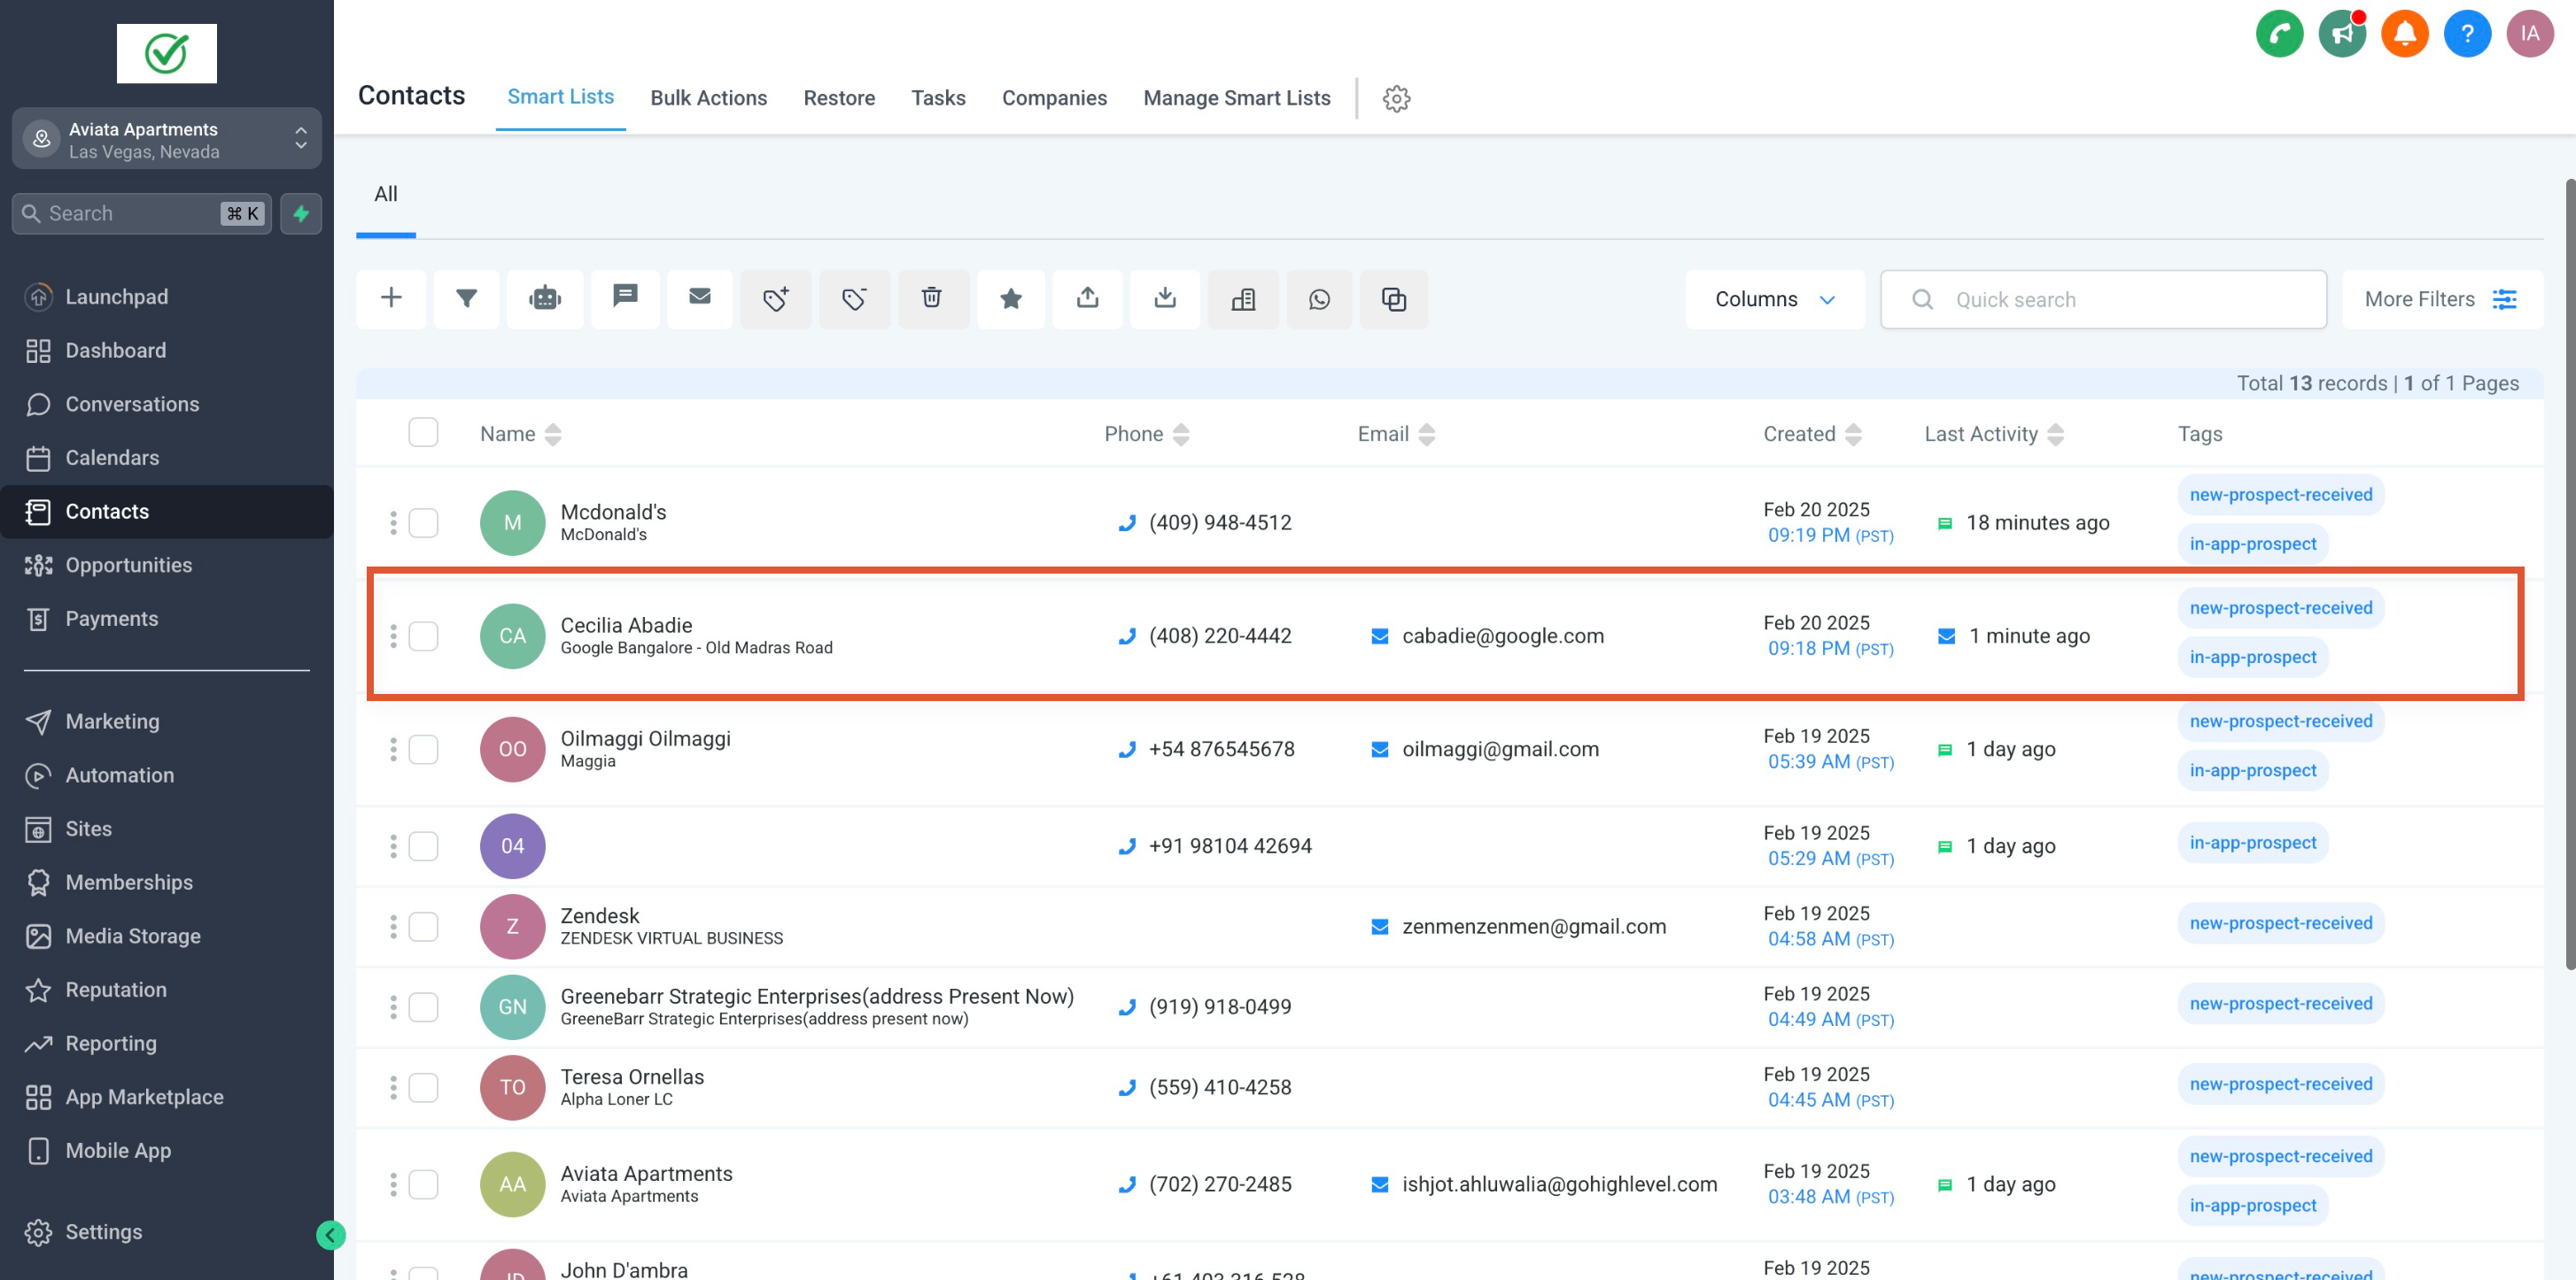Click the sidebar Search box

(141, 214)
